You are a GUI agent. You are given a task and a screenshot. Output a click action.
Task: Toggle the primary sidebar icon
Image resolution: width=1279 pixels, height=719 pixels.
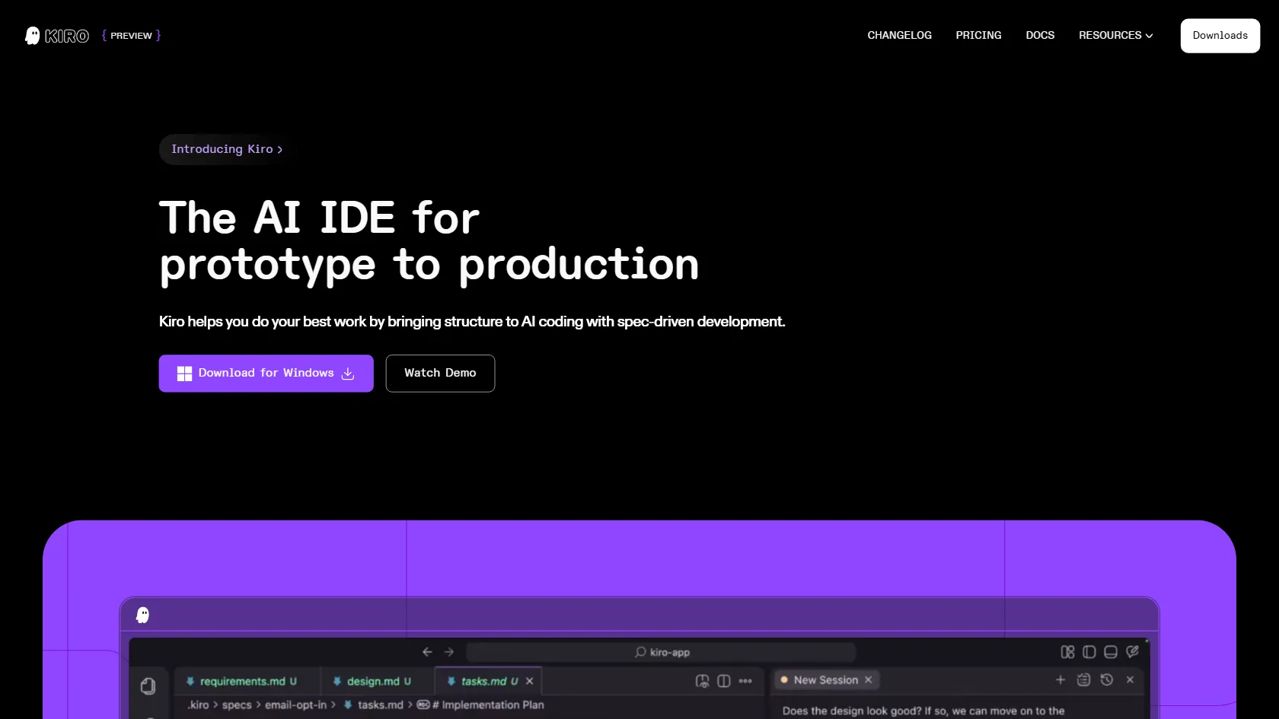(1089, 652)
